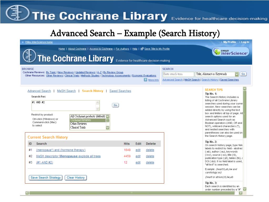
Task: Click the Enter search term input field
Action: [178, 74]
